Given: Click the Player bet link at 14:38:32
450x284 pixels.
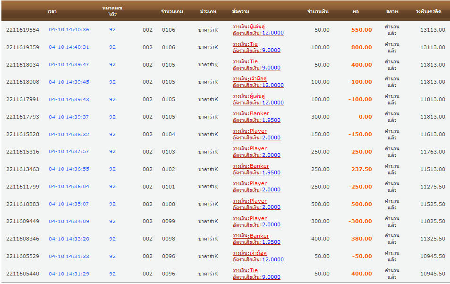Looking at the screenshot, I should [249, 131].
